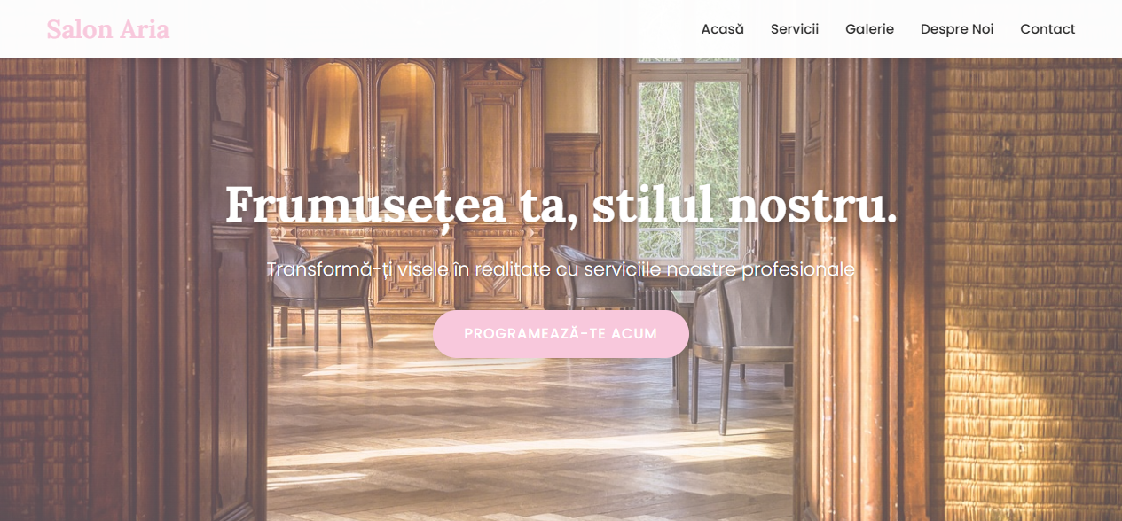Screen dimensions: 1122x521
Task: Navigate to the Galerie section
Action: (869, 29)
